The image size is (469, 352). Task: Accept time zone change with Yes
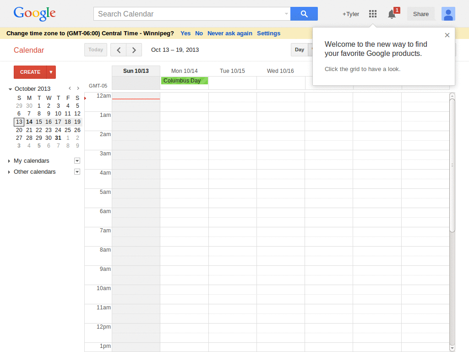185,33
